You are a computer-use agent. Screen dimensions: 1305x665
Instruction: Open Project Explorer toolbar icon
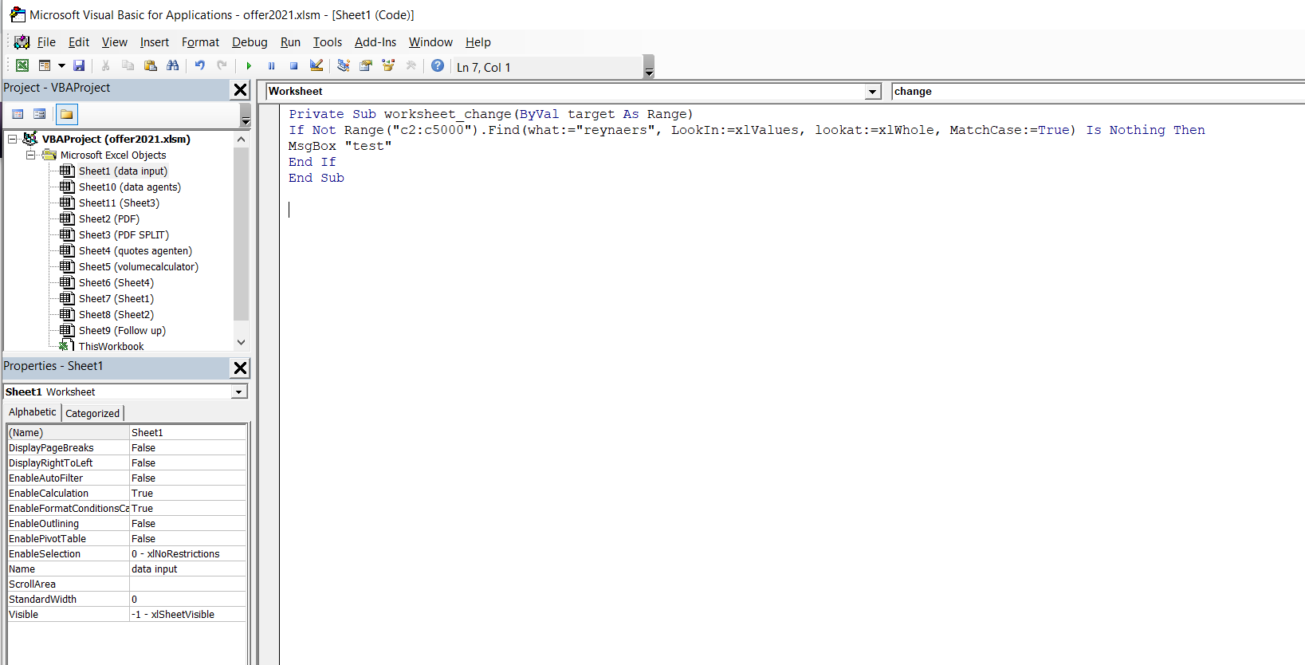coord(344,65)
